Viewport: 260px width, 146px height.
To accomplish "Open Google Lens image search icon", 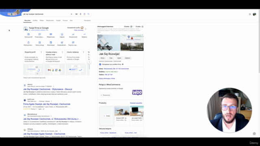I will pyautogui.click(x=84, y=14).
